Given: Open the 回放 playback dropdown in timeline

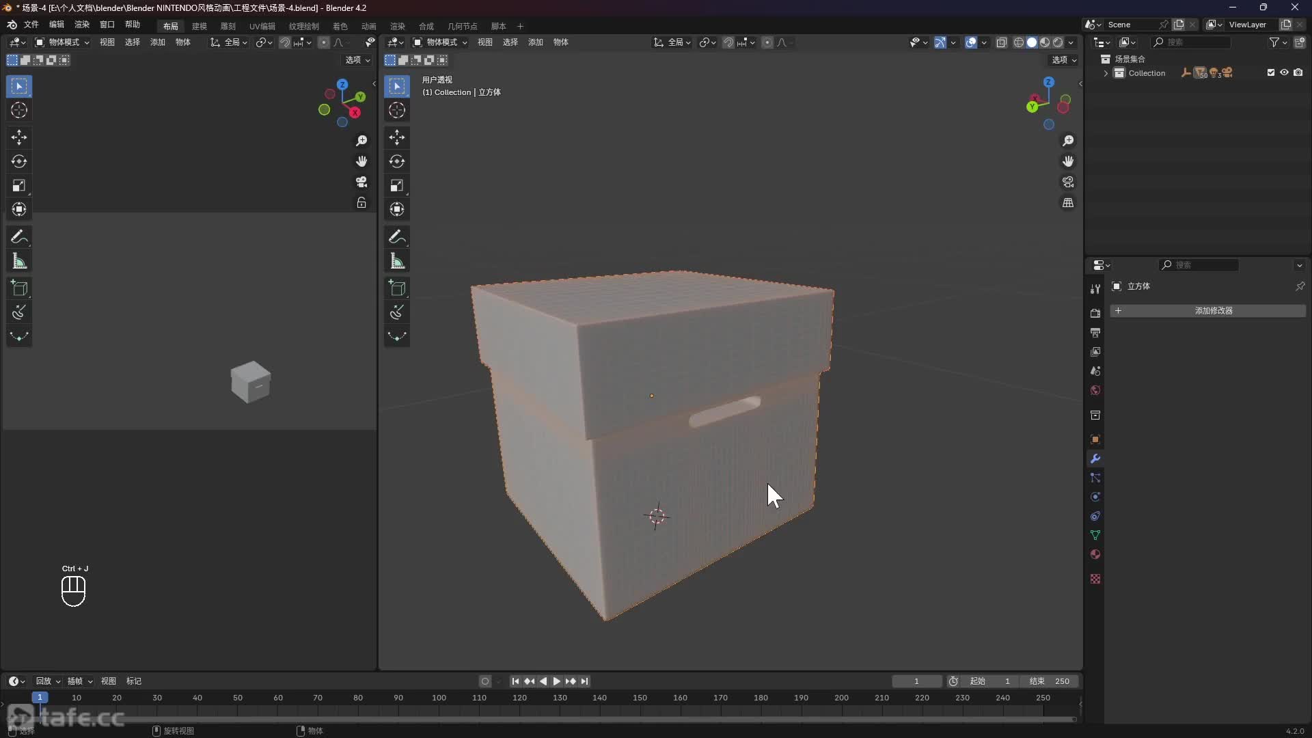Looking at the screenshot, I should 48,681.
